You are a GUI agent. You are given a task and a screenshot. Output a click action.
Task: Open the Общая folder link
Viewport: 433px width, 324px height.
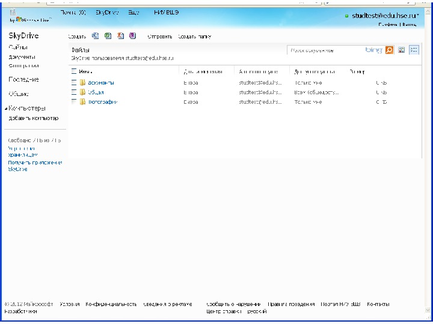(96, 92)
